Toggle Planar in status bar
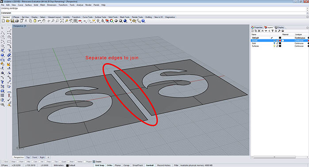 tap(118, 165)
